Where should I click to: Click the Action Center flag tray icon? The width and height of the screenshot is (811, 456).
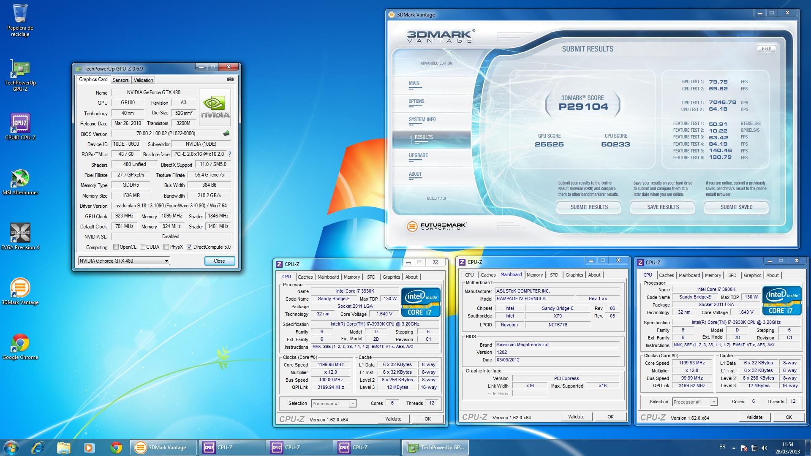tap(744, 448)
